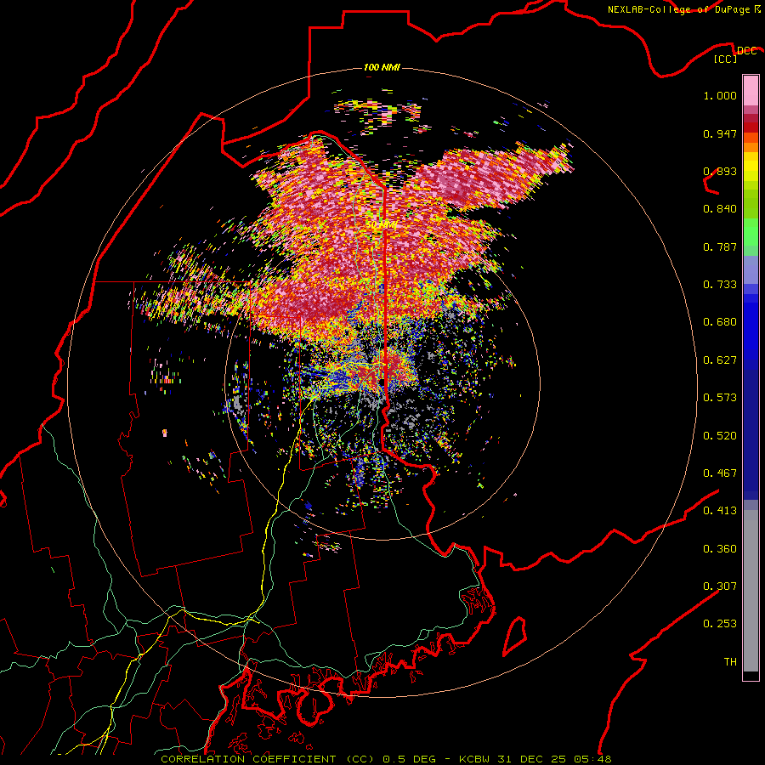This screenshot has height=765, width=765.
Task: Click the 0.787 scale value
Action: [720, 246]
